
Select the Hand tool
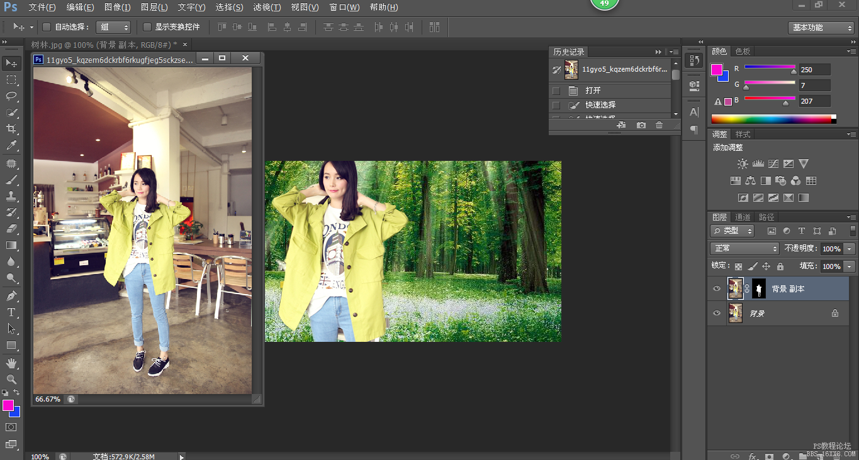pyautogui.click(x=11, y=363)
